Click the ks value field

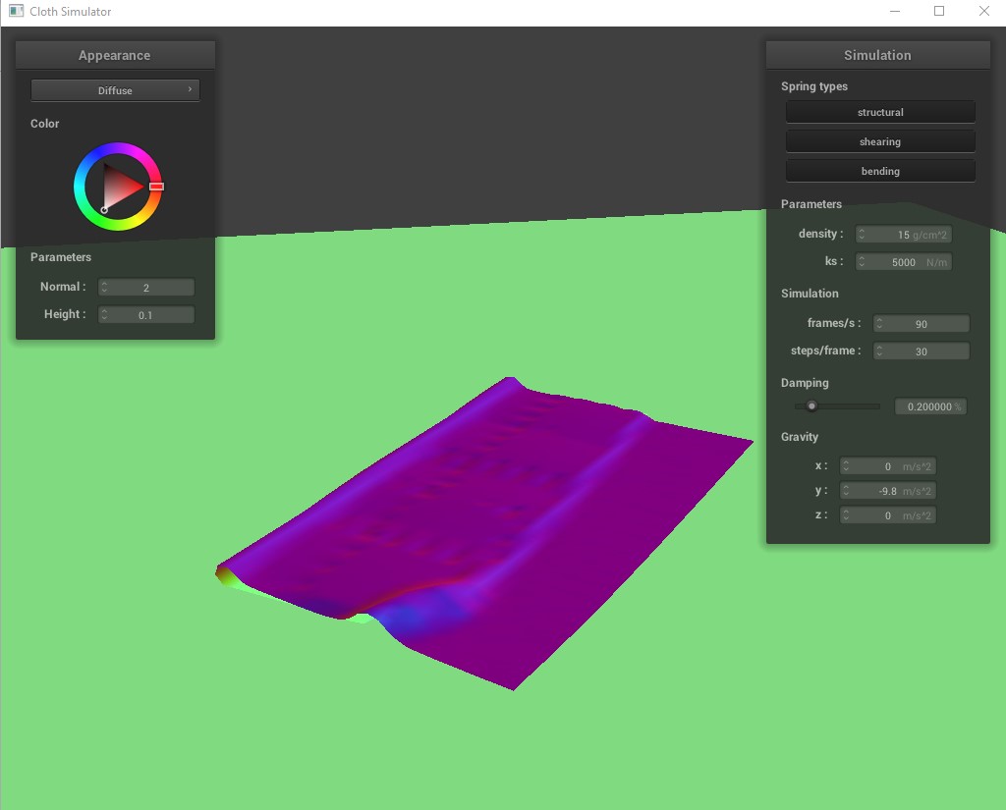(x=904, y=262)
